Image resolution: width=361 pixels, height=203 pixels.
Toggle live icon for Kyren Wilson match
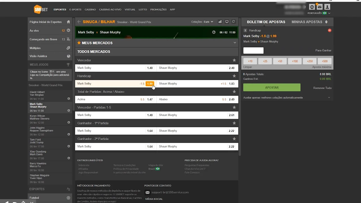coord(69,122)
